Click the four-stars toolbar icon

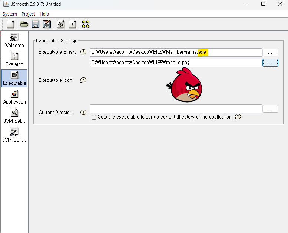86,24
